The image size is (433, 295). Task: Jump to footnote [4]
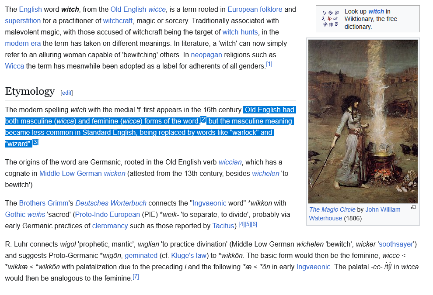[x=241, y=224]
